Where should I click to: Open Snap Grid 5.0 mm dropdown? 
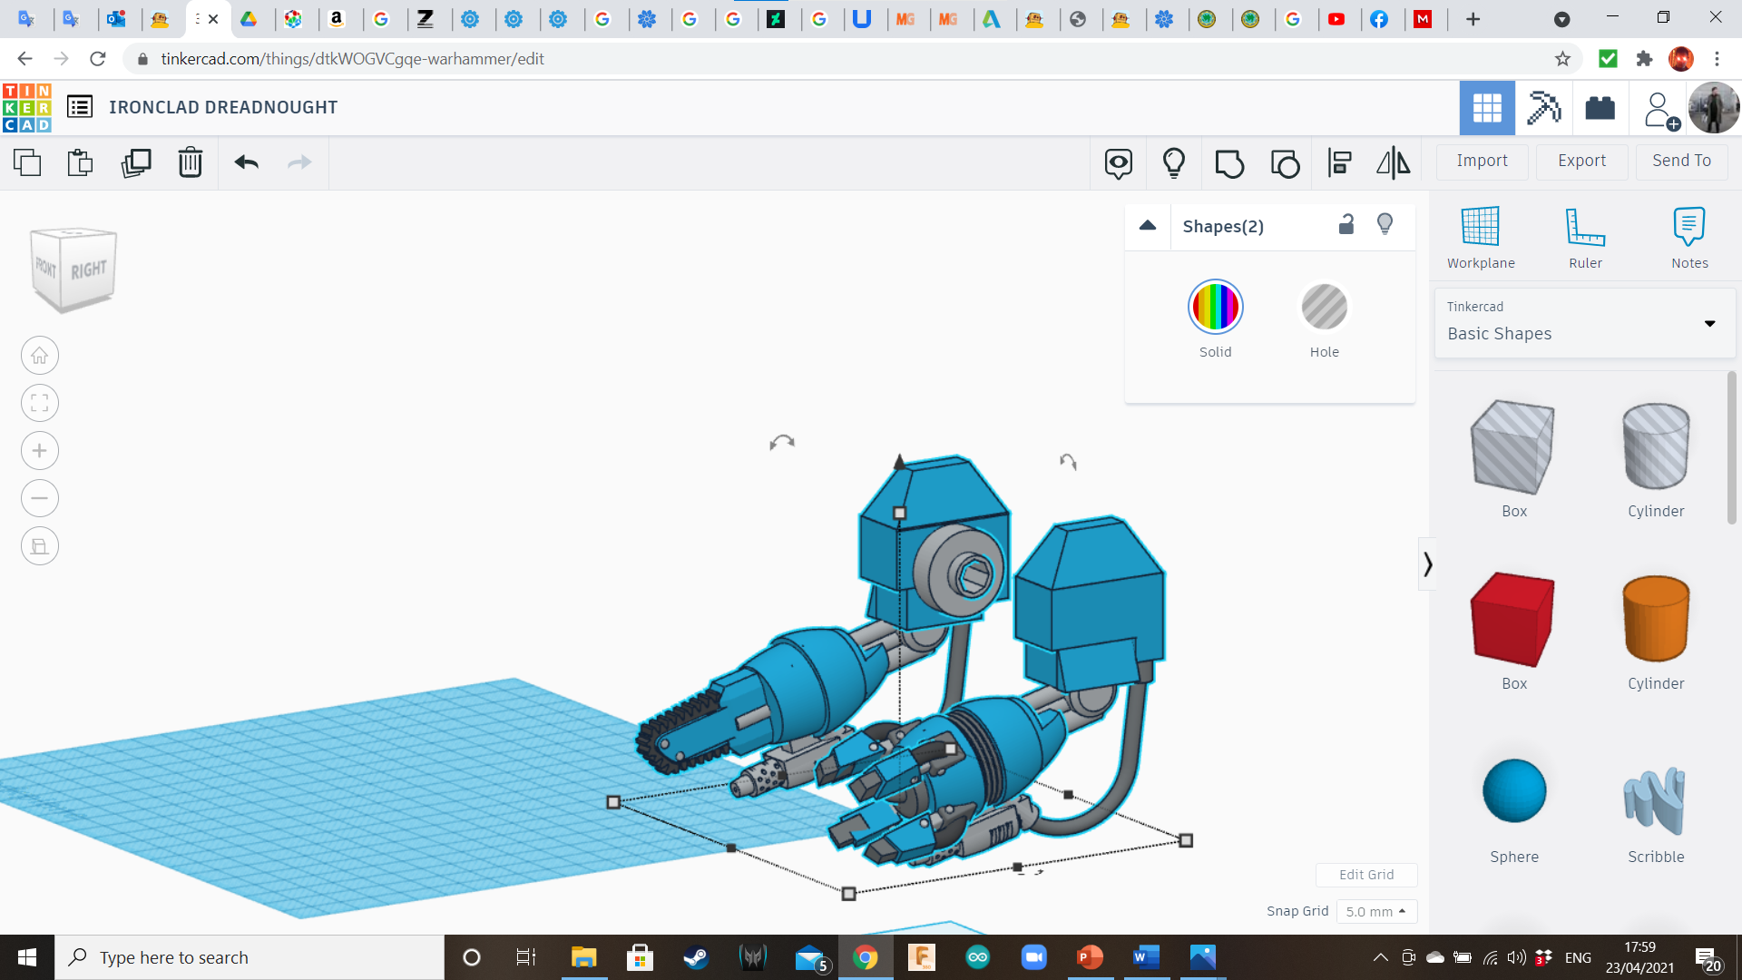click(x=1376, y=911)
